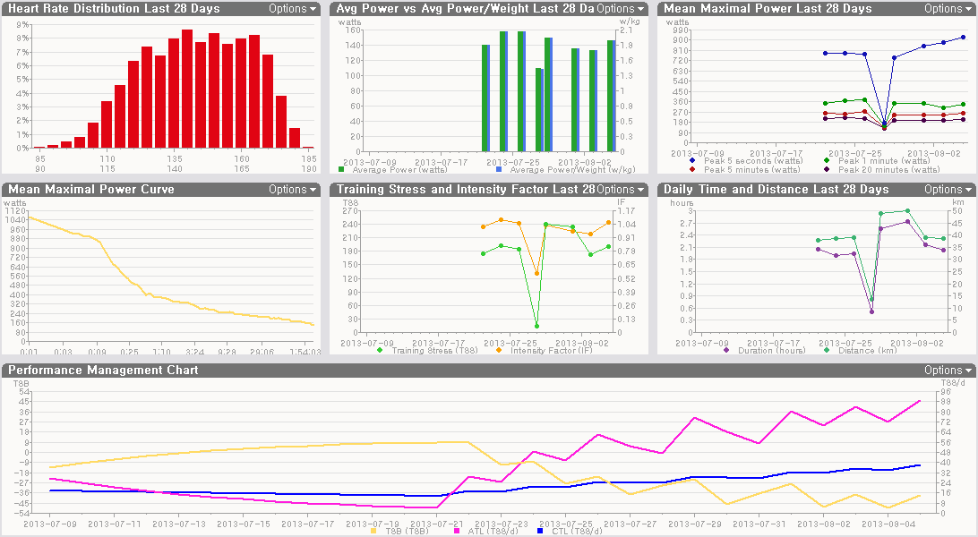This screenshot has height=537, width=978.
Task: Select 'Daily Time and Distance Last 28 Days' title
Action: [776, 190]
